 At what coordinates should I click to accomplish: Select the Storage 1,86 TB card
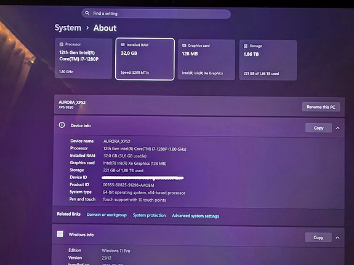click(x=268, y=60)
